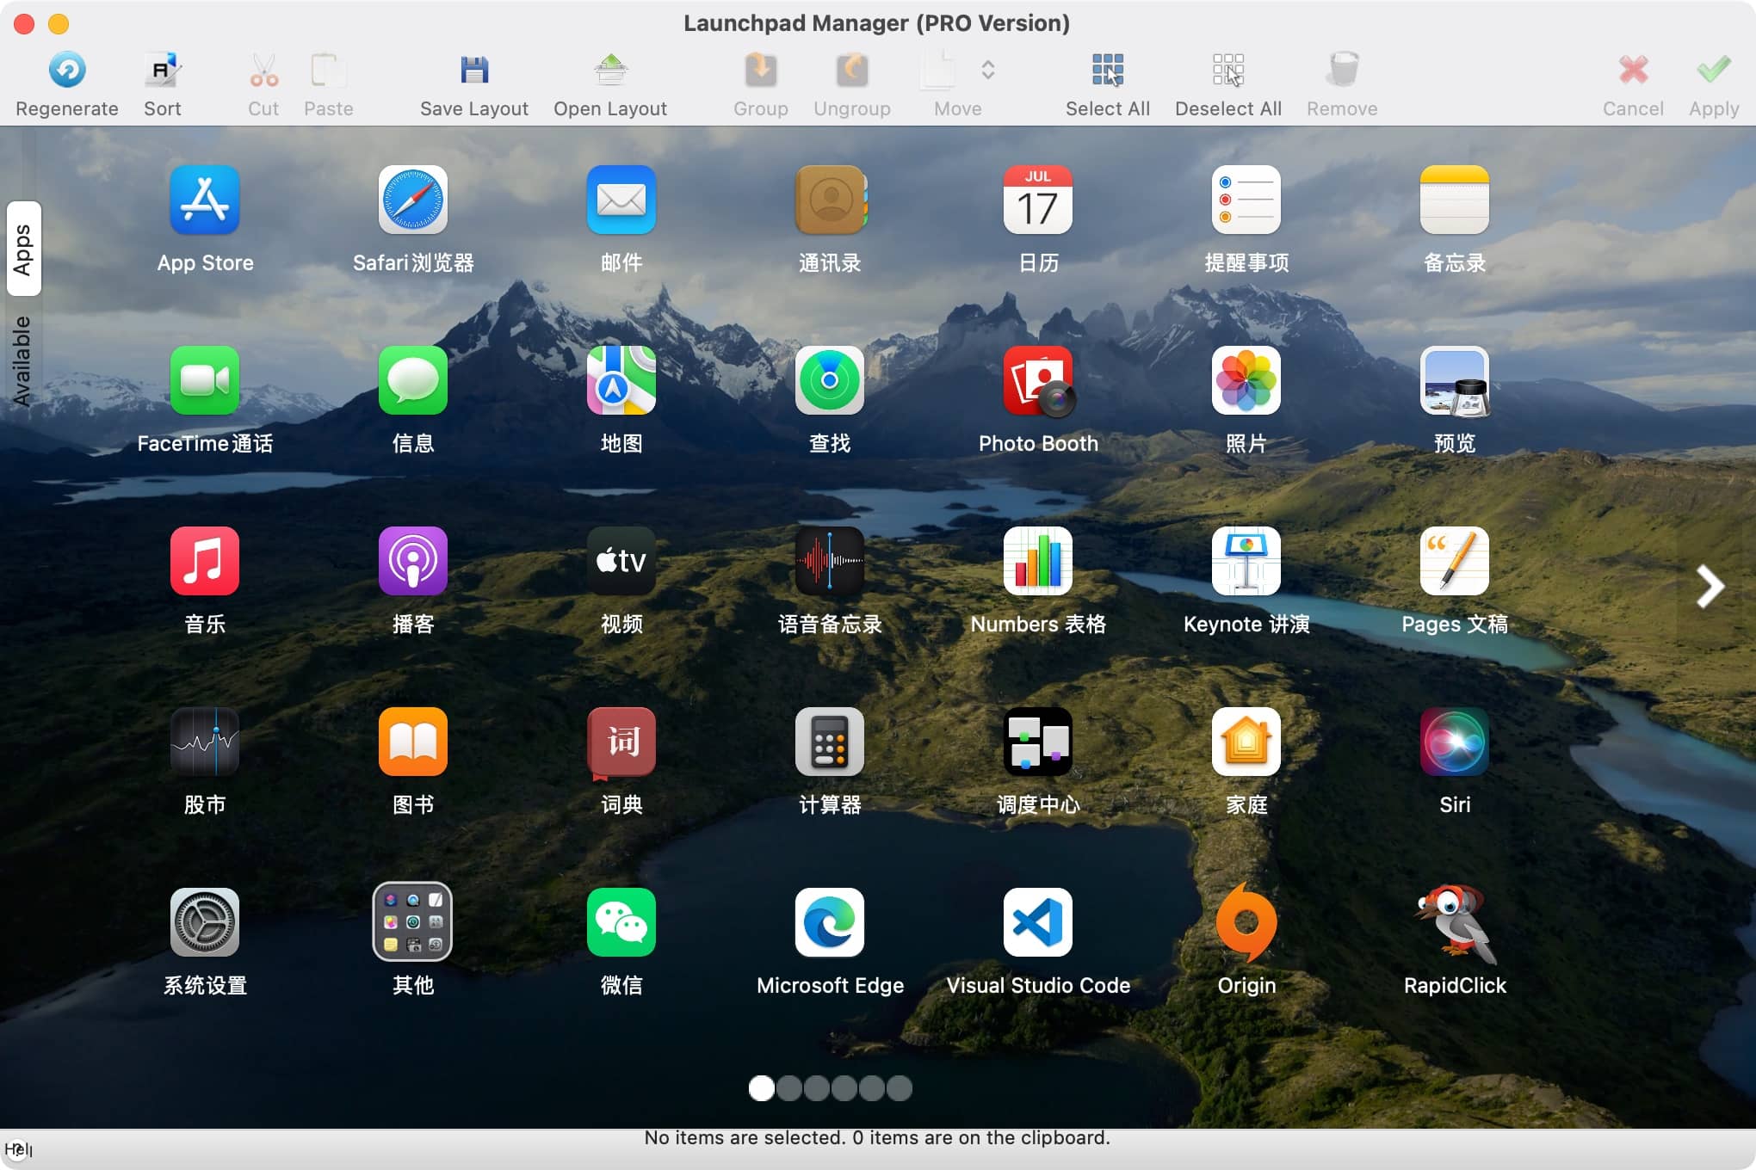Click the first page indicator dot
Screen dimensions: 1756x1170
(762, 1088)
